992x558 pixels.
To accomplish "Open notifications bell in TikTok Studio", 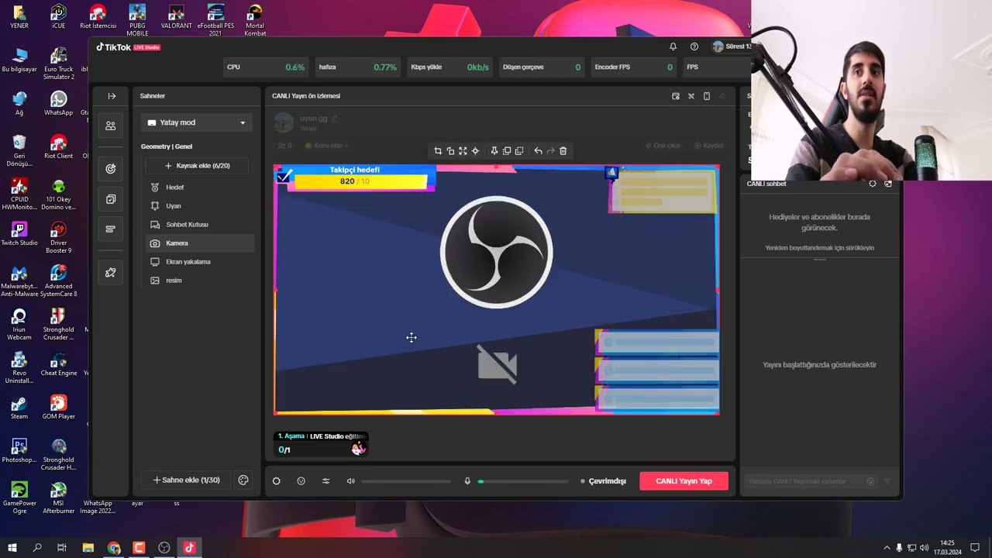I will 673,46.
